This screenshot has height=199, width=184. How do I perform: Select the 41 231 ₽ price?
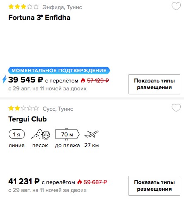(24, 181)
